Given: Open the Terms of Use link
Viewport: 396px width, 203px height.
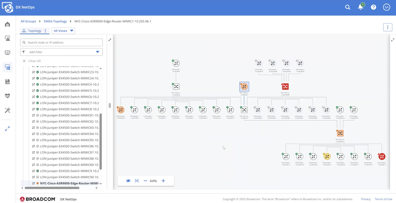Looking at the screenshot, I should click(x=383, y=199).
